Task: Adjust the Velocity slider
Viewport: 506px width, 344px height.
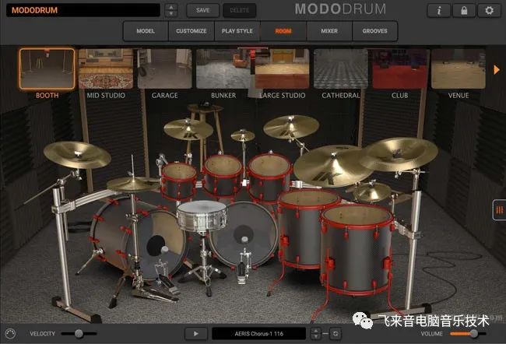Action: click(x=79, y=334)
